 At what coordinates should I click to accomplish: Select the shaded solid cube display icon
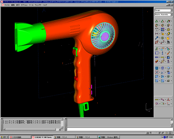pos(168,68)
